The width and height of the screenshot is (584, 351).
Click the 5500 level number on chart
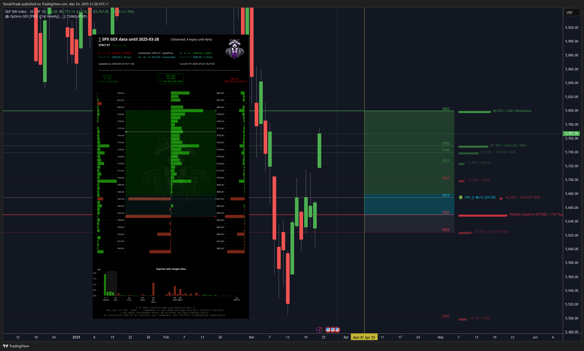(446, 316)
